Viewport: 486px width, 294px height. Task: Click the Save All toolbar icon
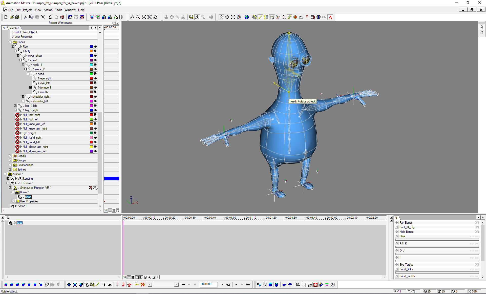(17, 17)
